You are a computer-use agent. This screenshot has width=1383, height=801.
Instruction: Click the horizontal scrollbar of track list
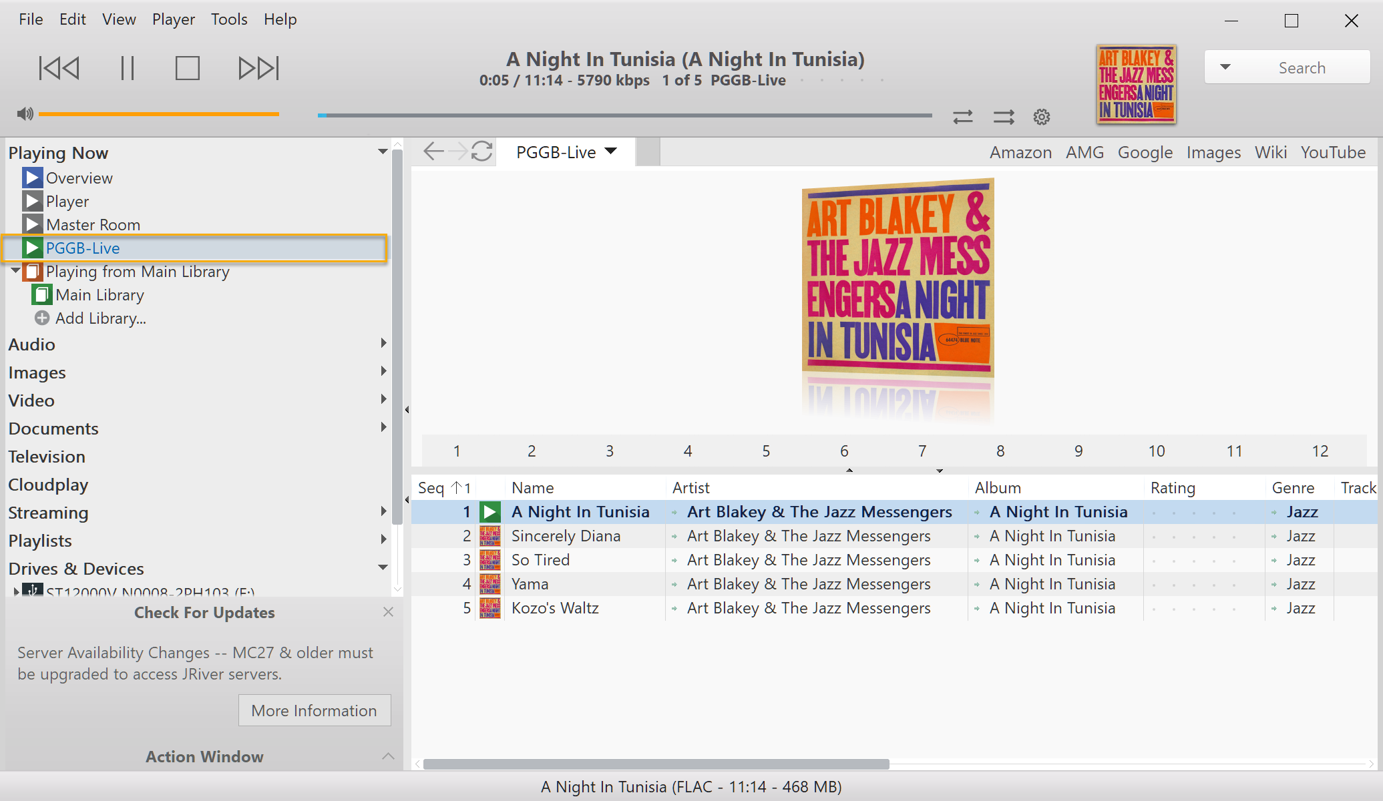[x=656, y=764]
